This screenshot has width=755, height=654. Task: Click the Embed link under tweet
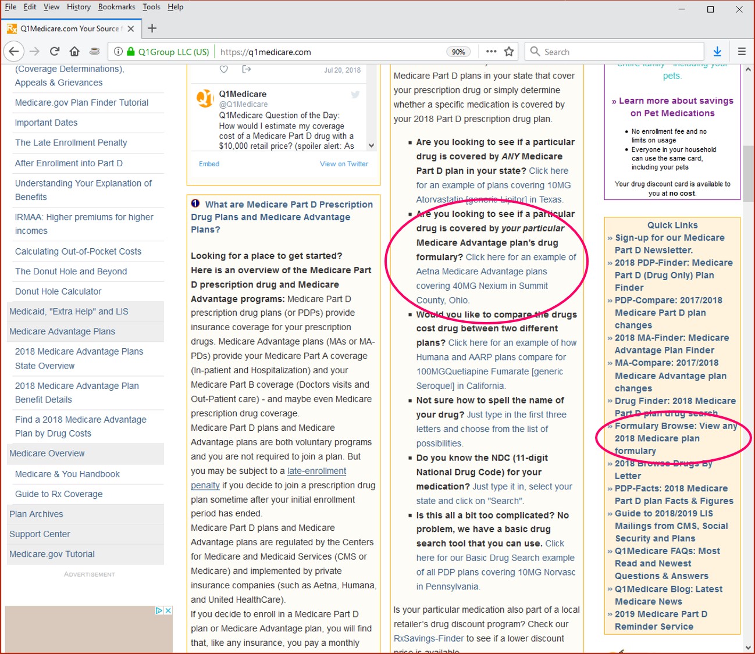209,164
